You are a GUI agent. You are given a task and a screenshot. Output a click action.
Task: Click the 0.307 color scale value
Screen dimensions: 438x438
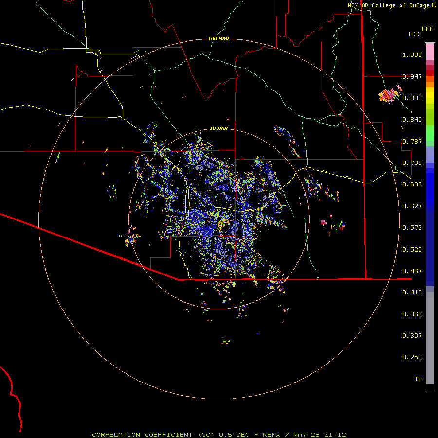point(412,336)
